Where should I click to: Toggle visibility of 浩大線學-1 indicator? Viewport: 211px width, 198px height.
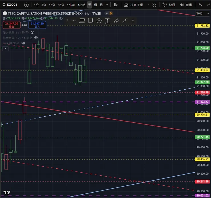[33, 32]
